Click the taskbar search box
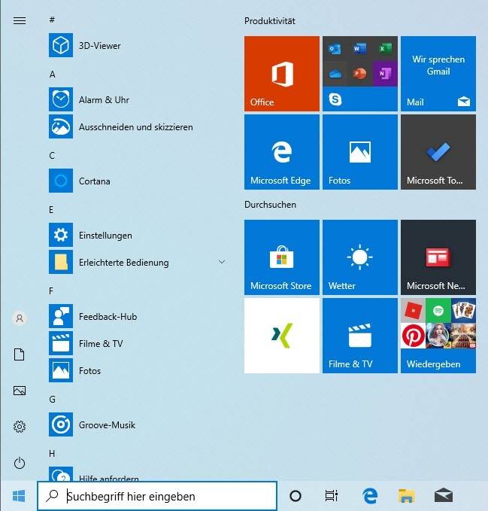 pyautogui.click(x=158, y=496)
